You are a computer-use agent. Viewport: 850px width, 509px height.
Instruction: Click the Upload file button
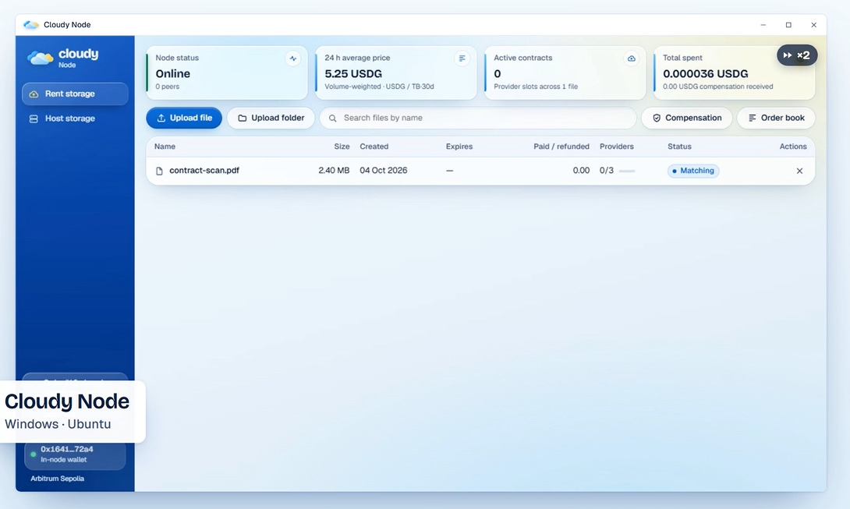[x=184, y=118]
